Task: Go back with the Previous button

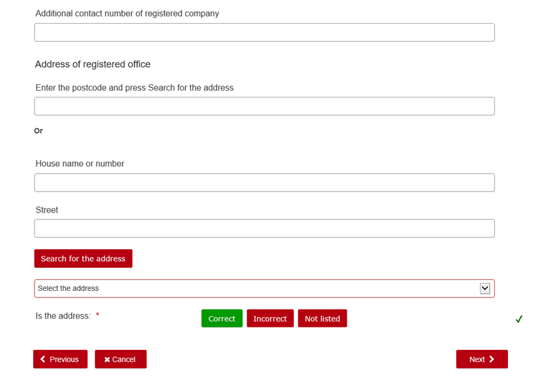Action: 60,359
